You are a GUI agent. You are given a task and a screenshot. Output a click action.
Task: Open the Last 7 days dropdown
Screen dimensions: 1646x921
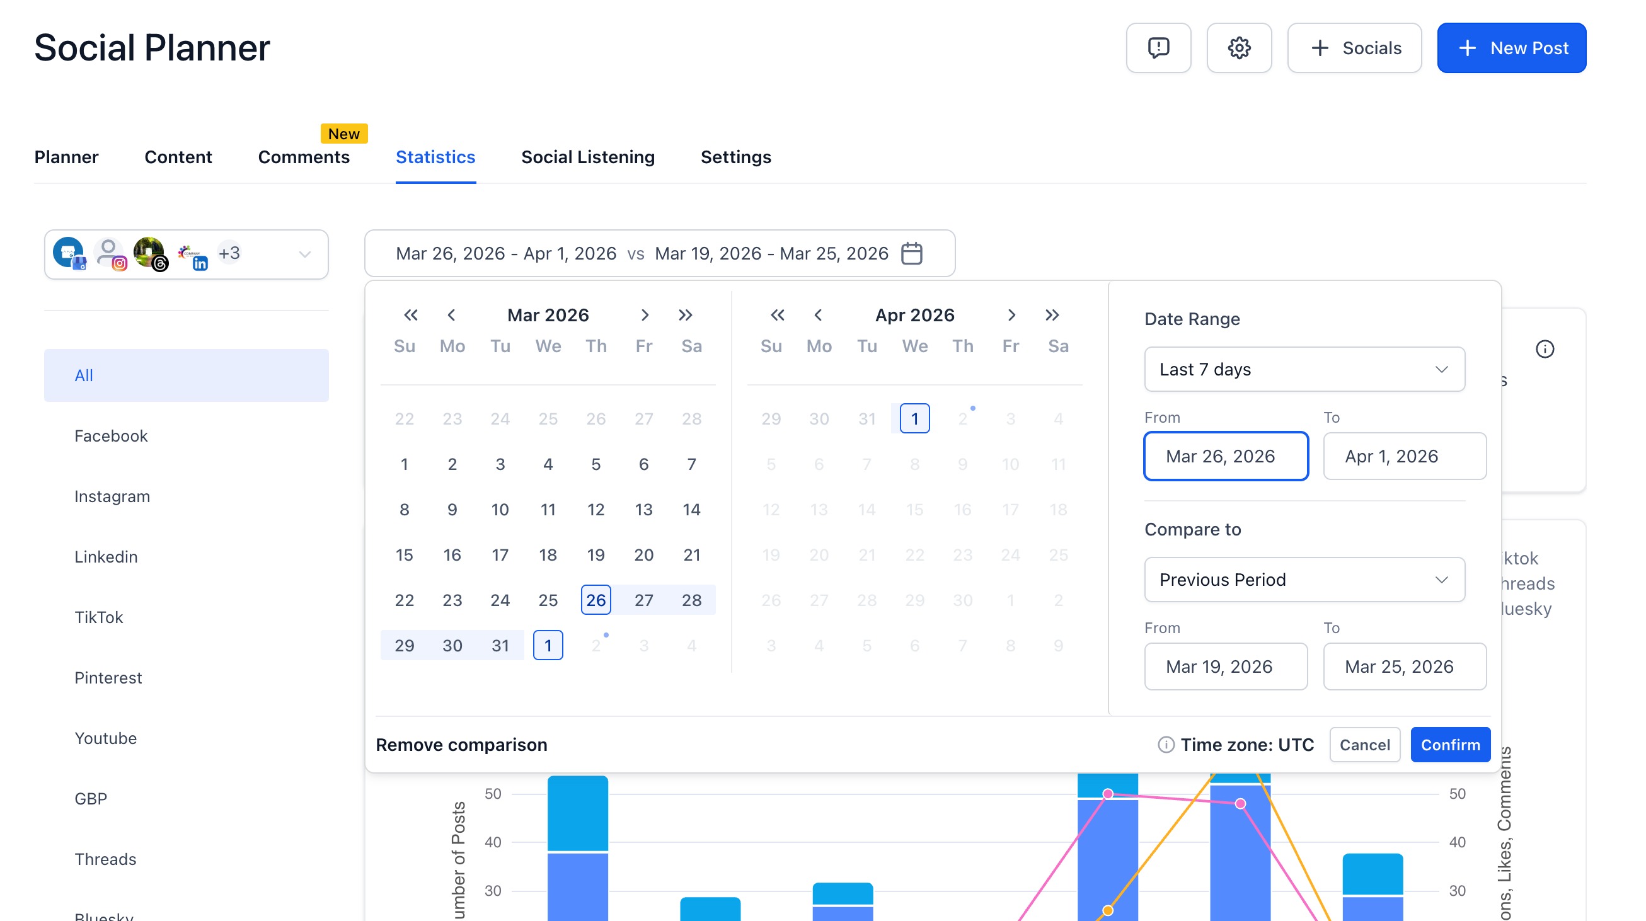[x=1304, y=369]
